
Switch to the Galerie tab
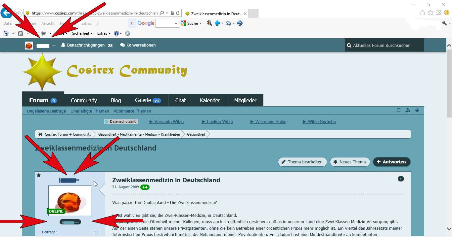[x=148, y=100]
